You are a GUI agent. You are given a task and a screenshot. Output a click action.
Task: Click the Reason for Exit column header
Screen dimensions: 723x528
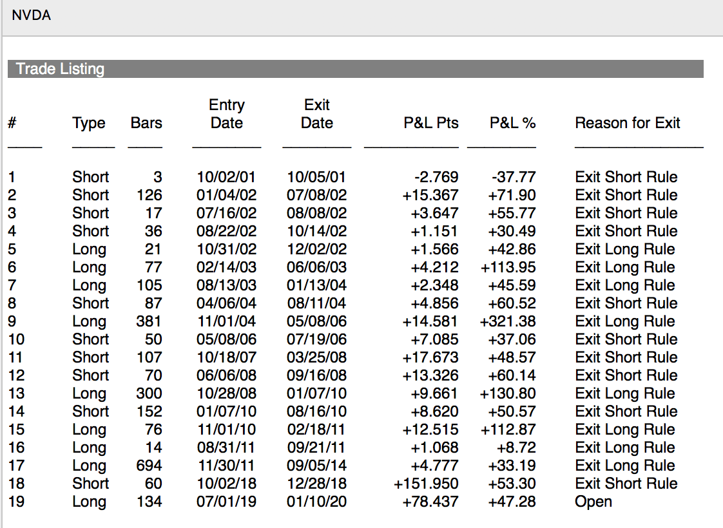pyautogui.click(x=627, y=123)
